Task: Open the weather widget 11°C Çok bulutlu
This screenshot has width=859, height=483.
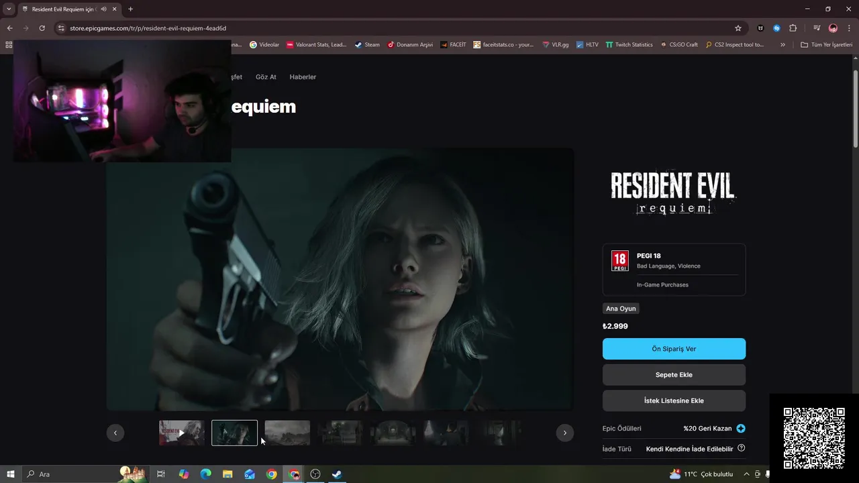Action: click(701, 474)
